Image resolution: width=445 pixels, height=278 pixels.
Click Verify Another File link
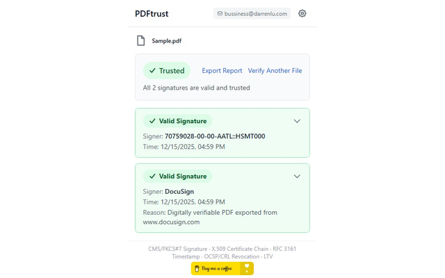click(275, 71)
